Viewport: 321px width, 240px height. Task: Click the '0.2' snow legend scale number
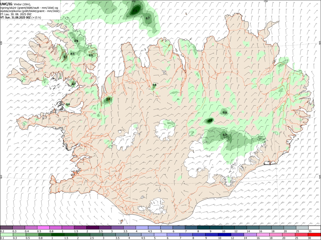coord(2,231)
